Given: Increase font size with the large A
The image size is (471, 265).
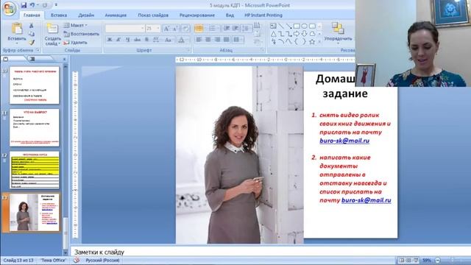Looking at the screenshot, I should pyautogui.click(x=166, y=29).
